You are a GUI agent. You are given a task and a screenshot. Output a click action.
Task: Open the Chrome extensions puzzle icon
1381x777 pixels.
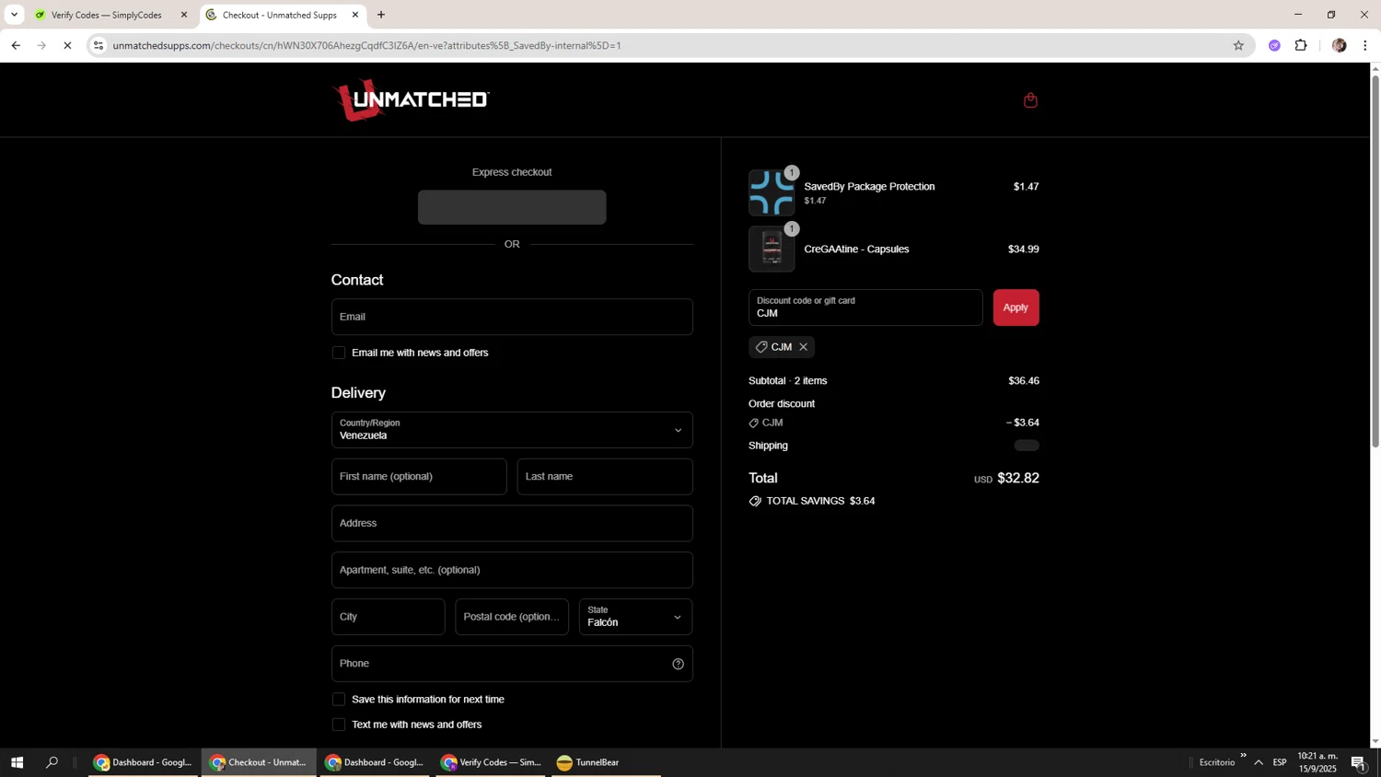[1301, 45]
